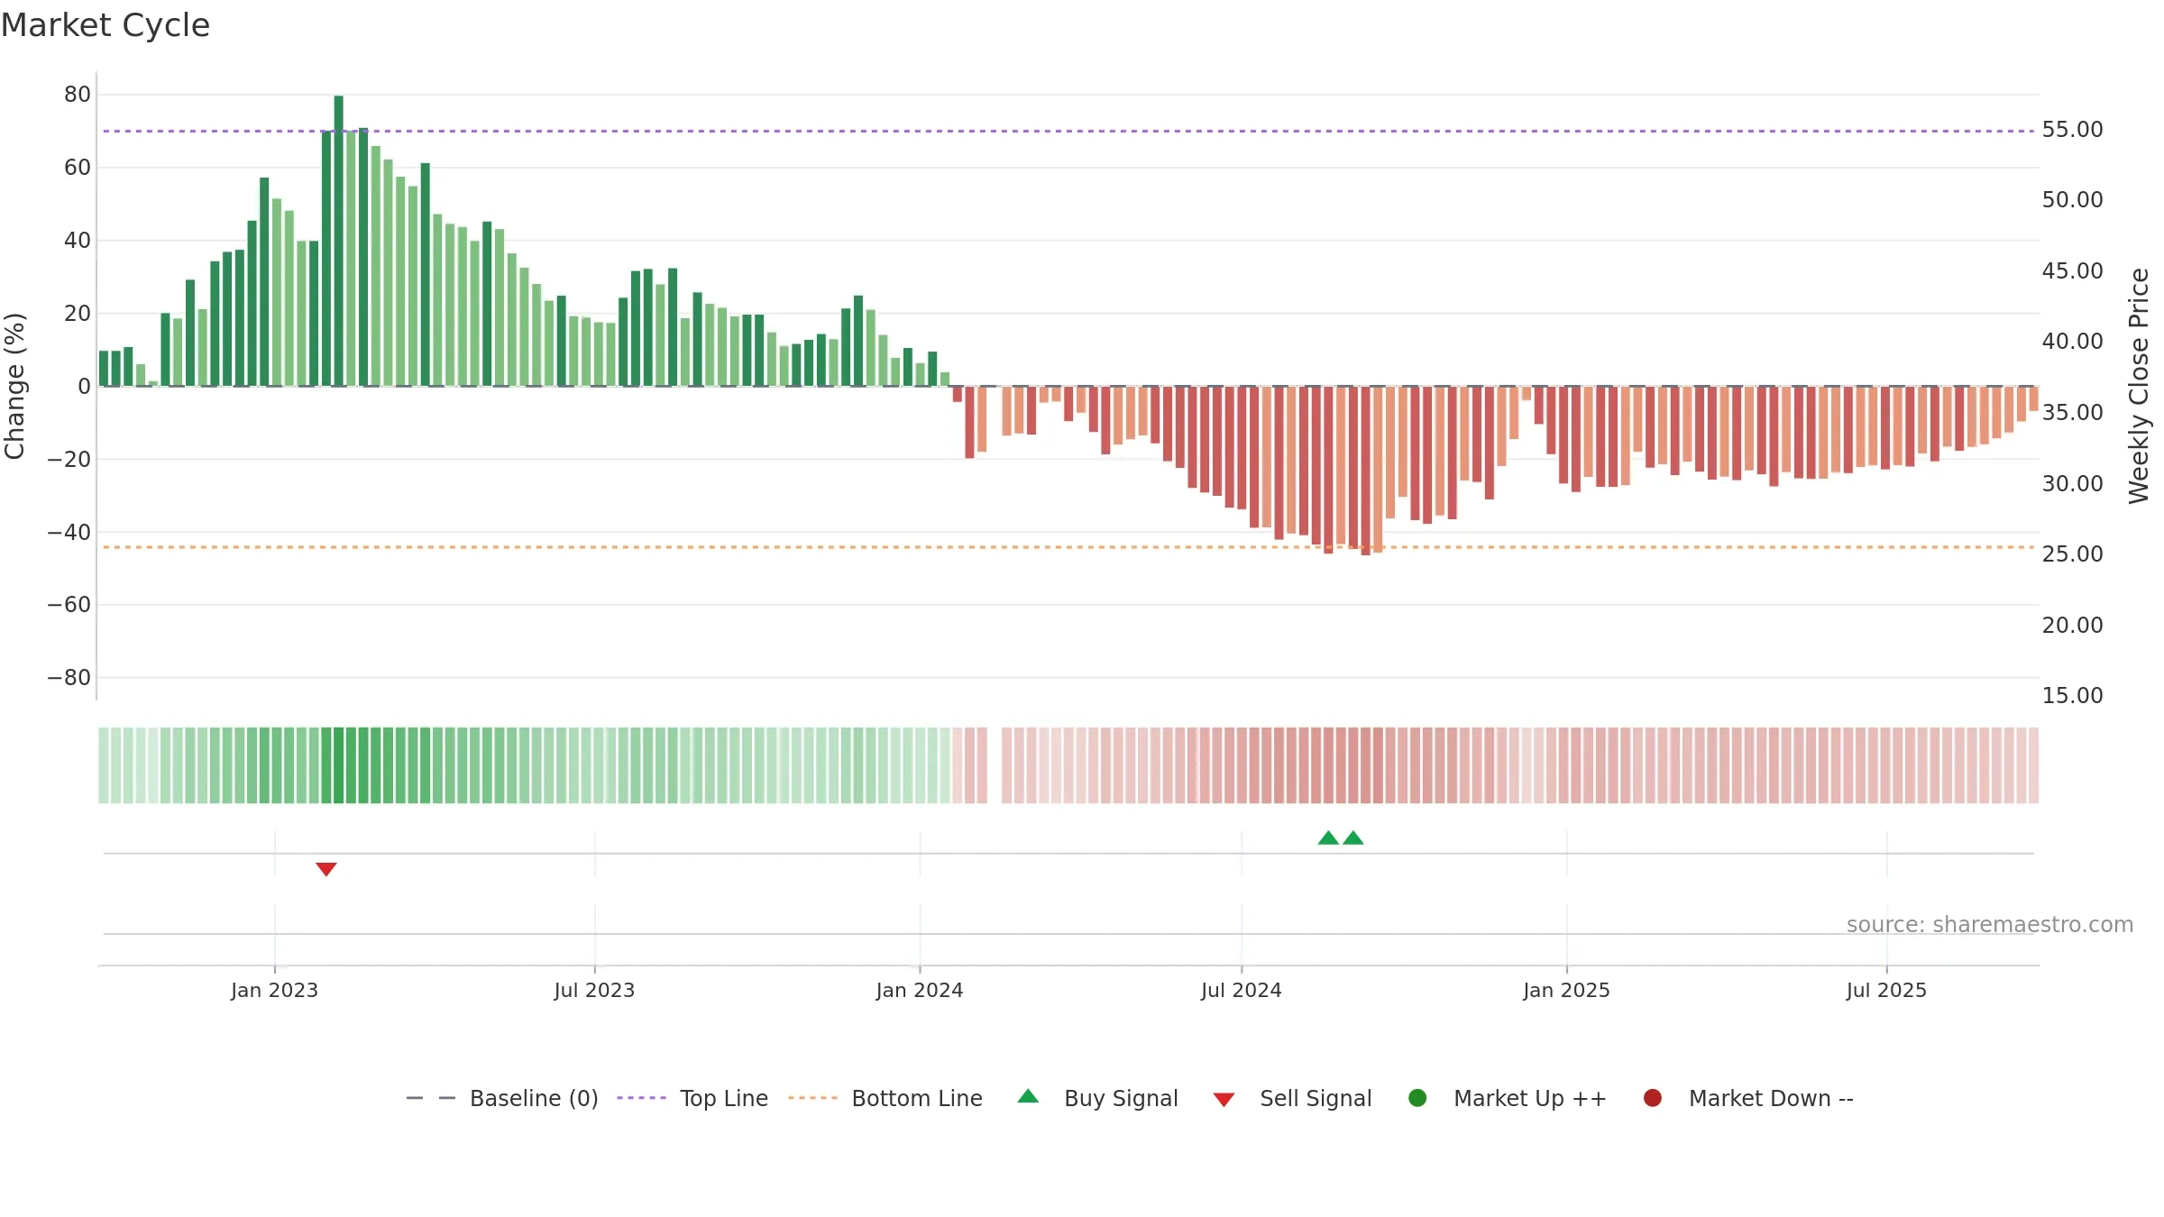Click the red sell signal marker near Jan 2023
This screenshot has width=2164, height=1217.
pos(326,869)
